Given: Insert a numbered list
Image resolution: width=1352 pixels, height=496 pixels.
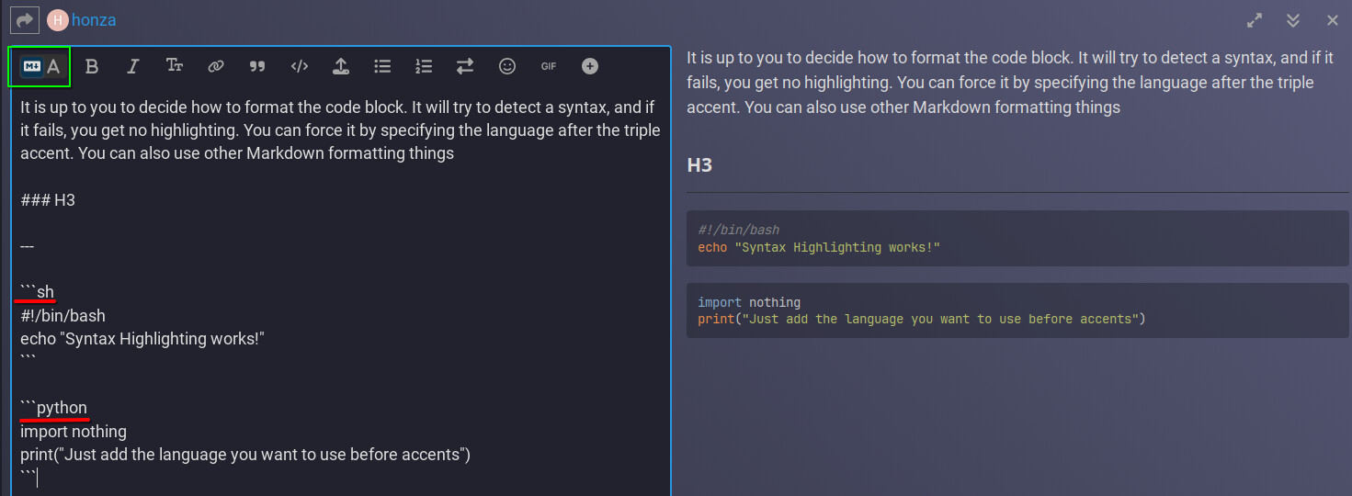Looking at the screenshot, I should pyautogui.click(x=424, y=66).
